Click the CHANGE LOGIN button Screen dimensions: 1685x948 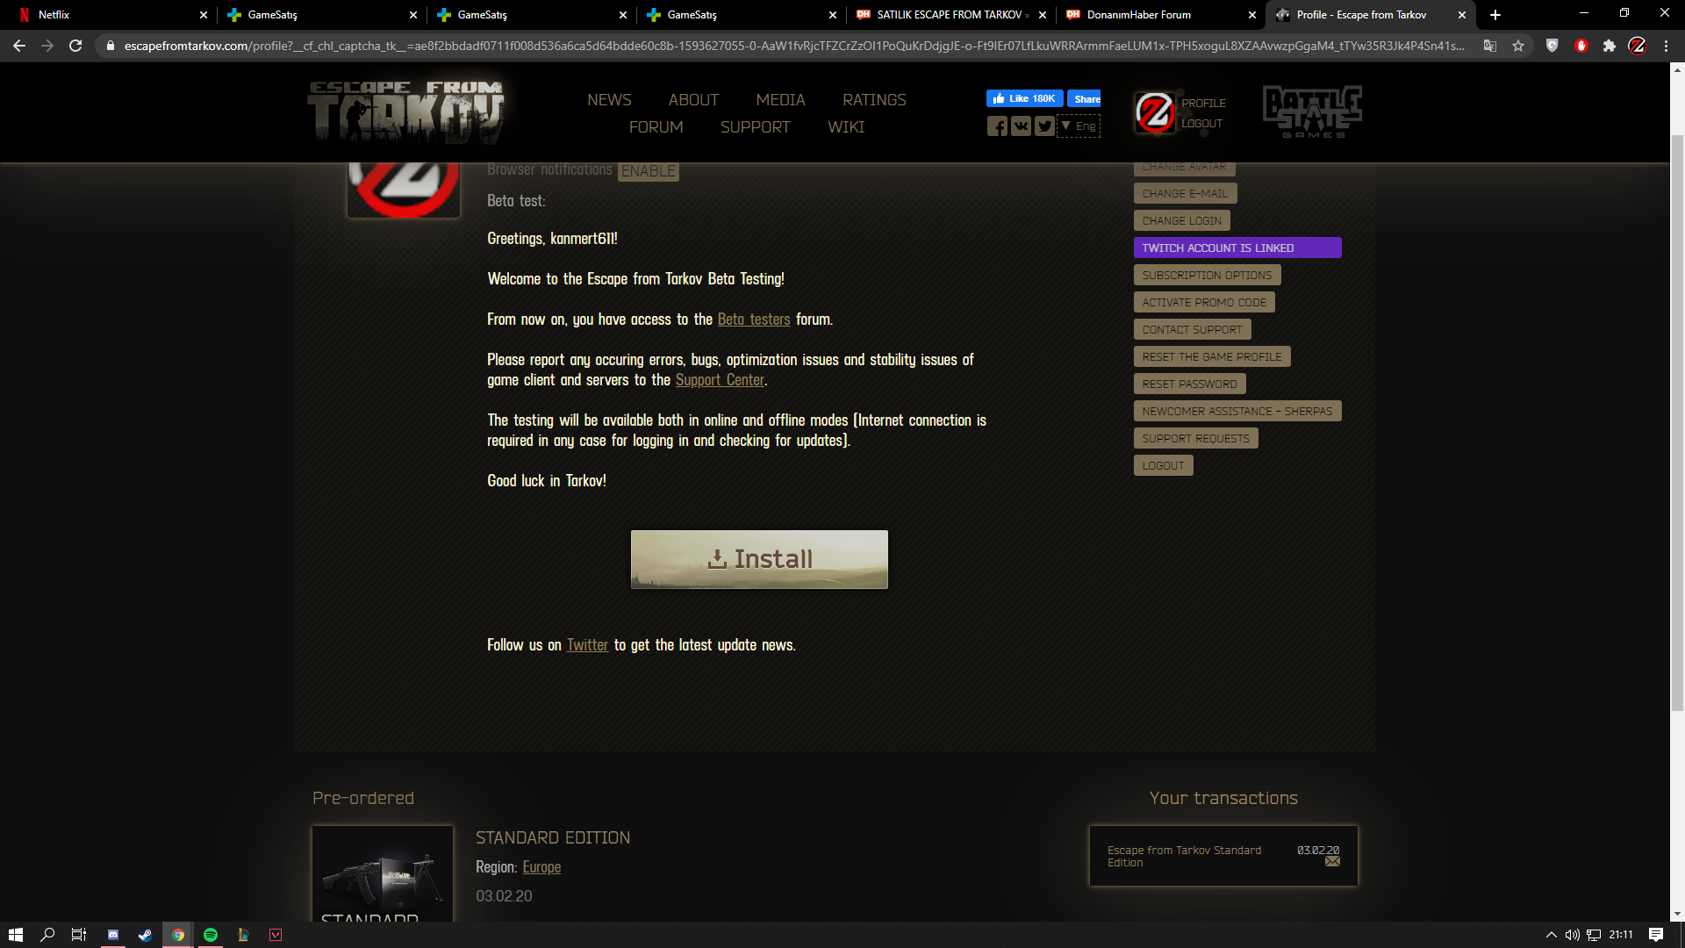(x=1181, y=220)
